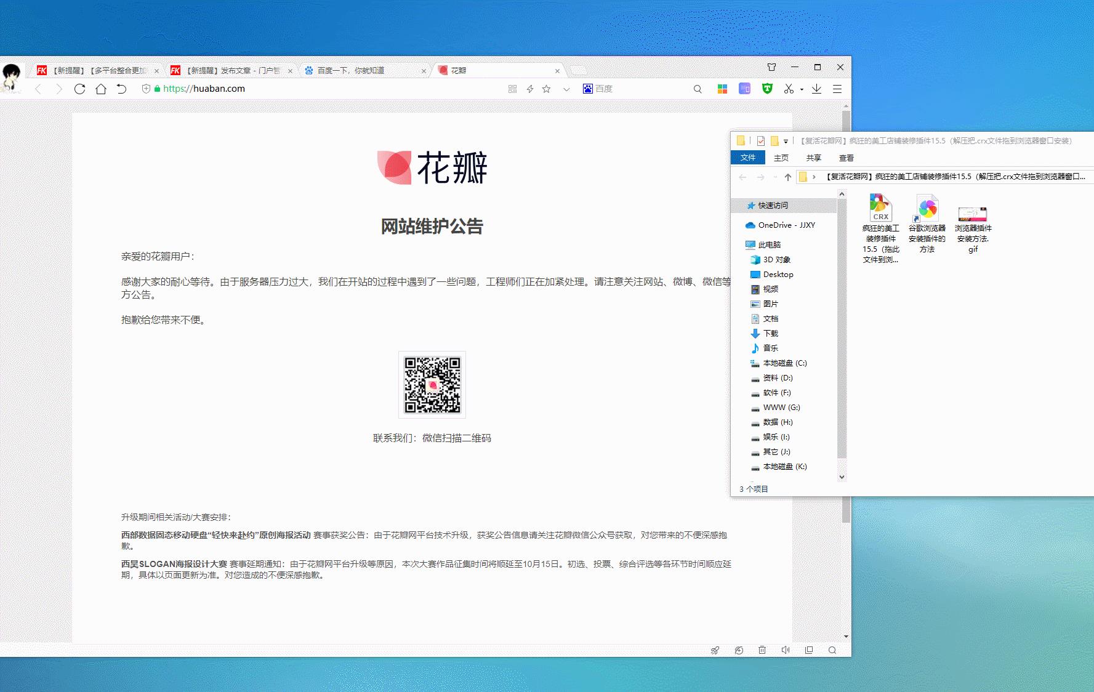This screenshot has height=692, width=1094.
Task: Open the 查看 ribbon tab in Explorer
Action: (846, 158)
